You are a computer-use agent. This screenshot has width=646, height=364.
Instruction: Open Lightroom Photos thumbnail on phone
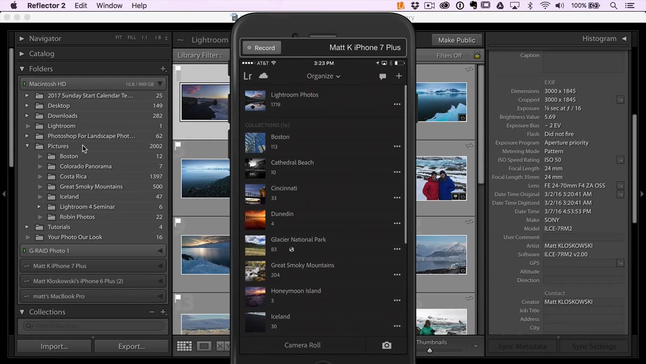(255, 100)
